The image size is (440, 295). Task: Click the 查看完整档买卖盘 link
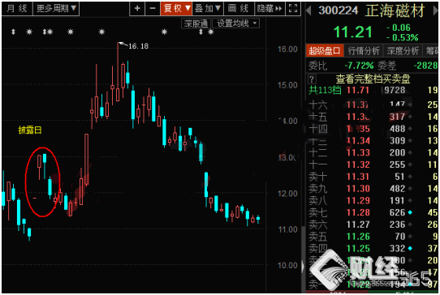point(373,79)
